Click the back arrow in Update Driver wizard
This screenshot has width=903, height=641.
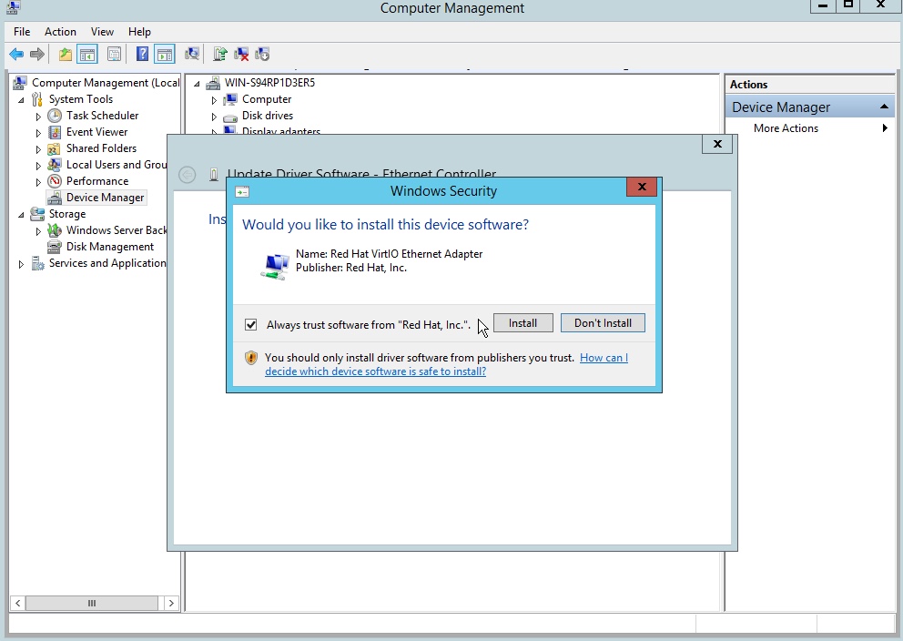point(188,175)
